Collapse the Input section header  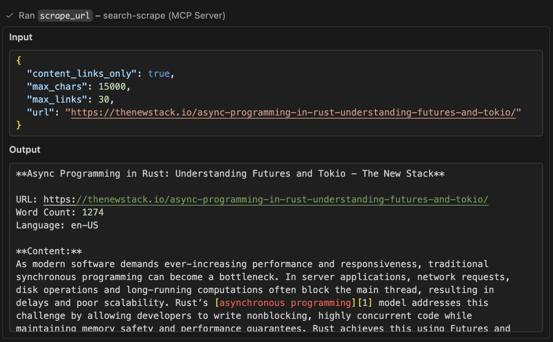click(x=21, y=37)
